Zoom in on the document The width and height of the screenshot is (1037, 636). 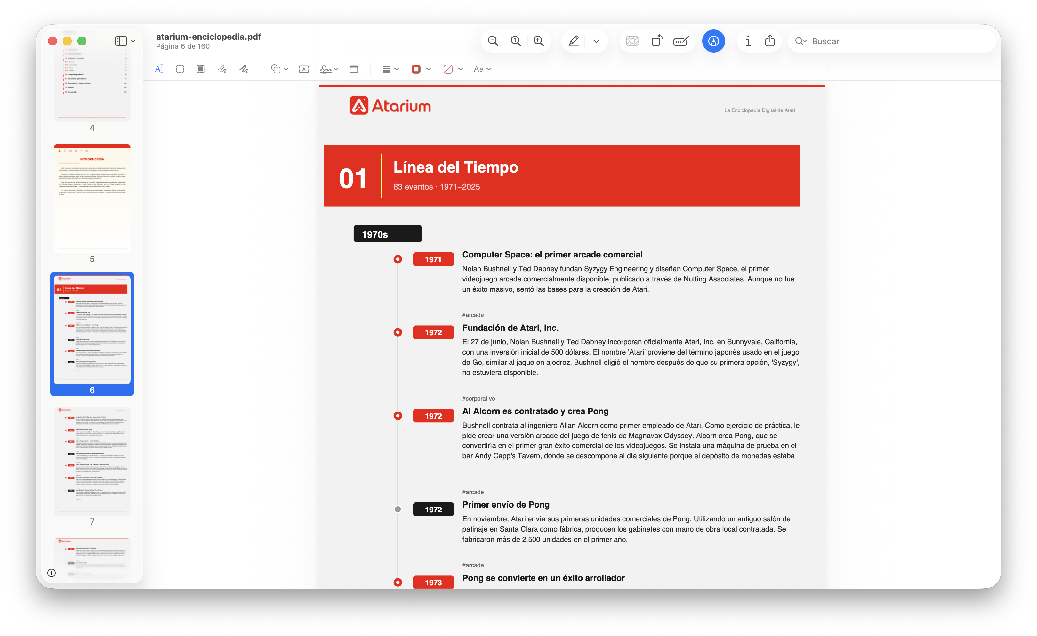point(538,41)
